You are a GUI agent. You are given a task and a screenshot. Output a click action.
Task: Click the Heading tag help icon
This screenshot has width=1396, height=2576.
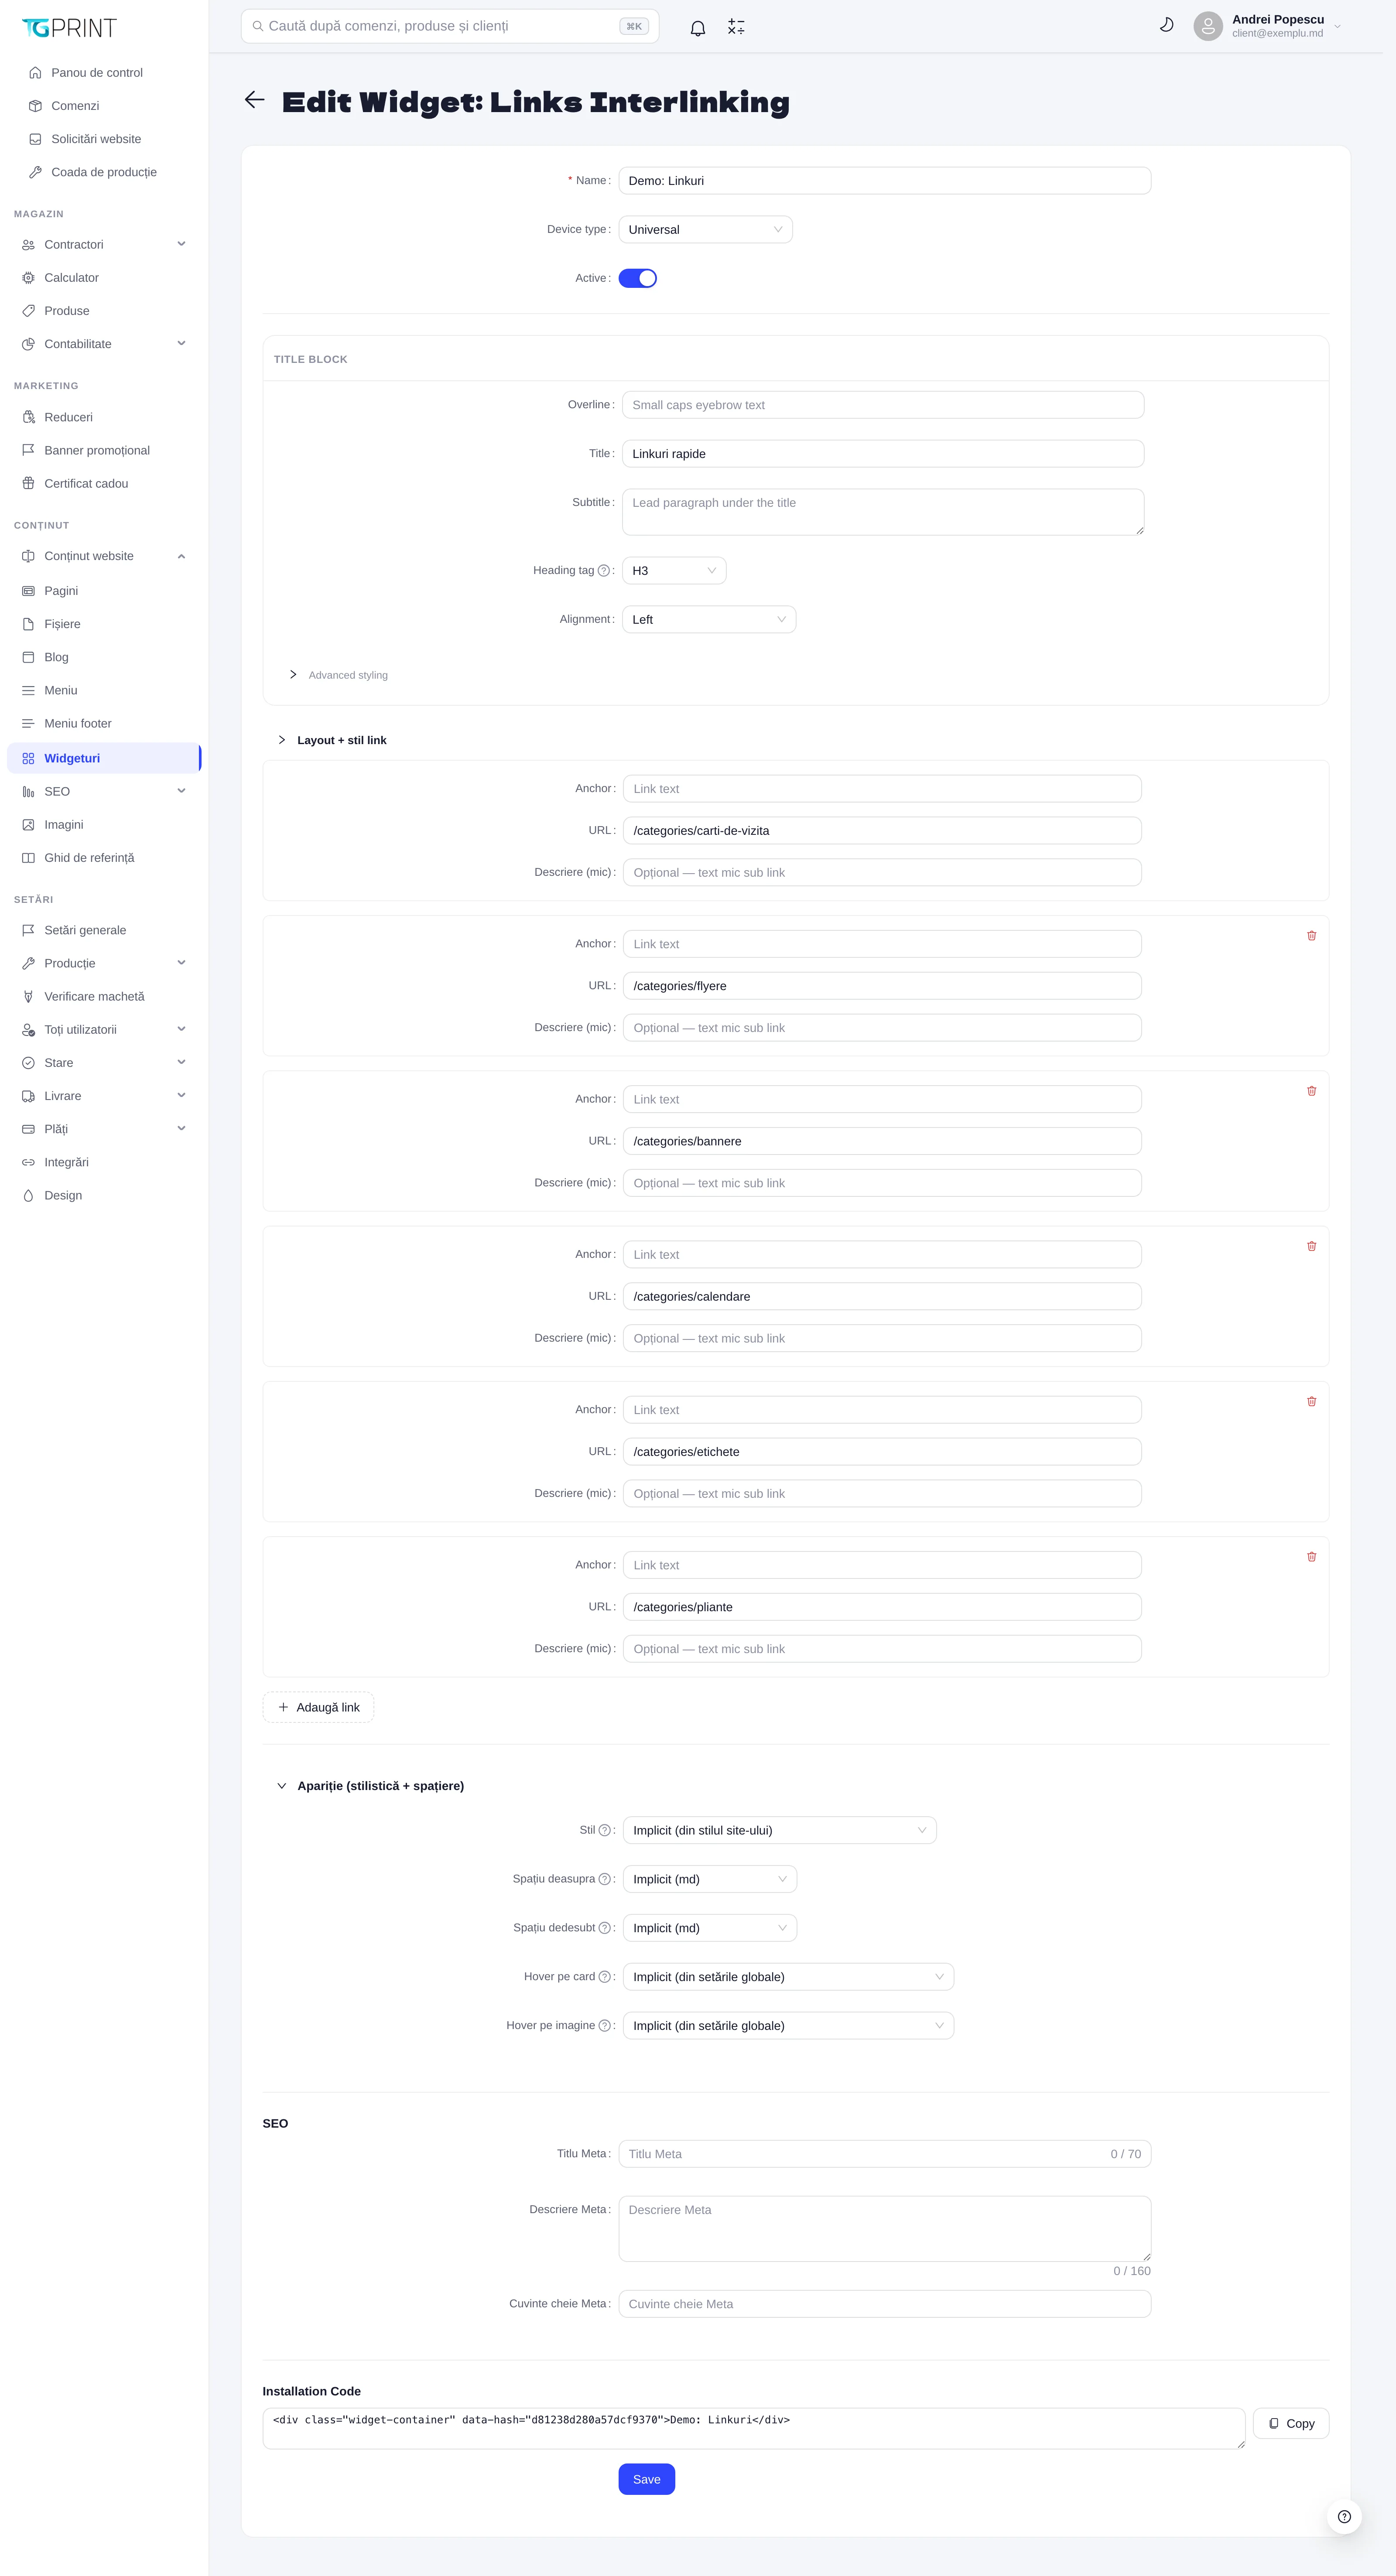click(604, 571)
